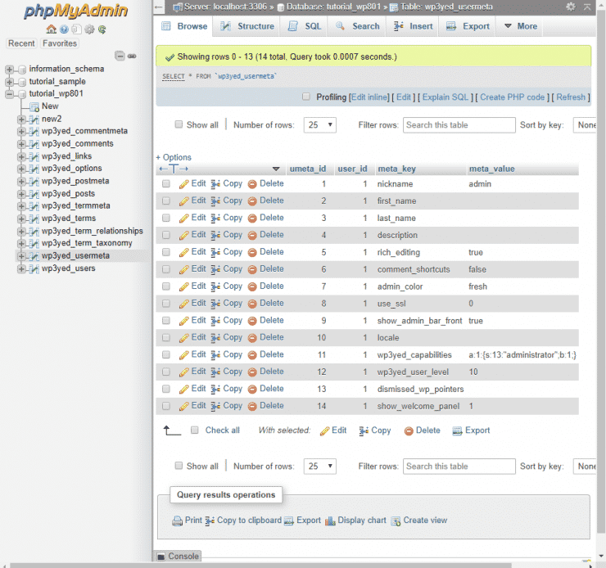Open upper Sort by key dropdown
This screenshot has width=606, height=568.
pos(585,125)
